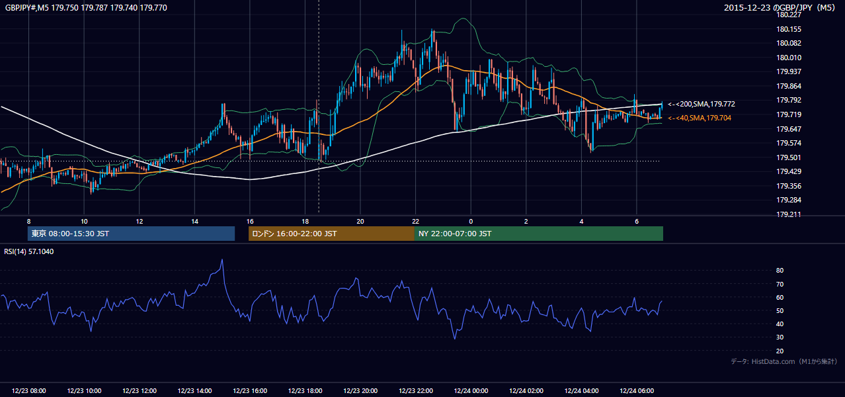845x397 pixels.
Task: Select the 40 SMA label reading 179.704
Action: (x=700, y=118)
